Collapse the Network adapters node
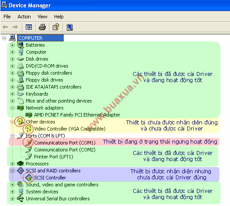 point(13,108)
